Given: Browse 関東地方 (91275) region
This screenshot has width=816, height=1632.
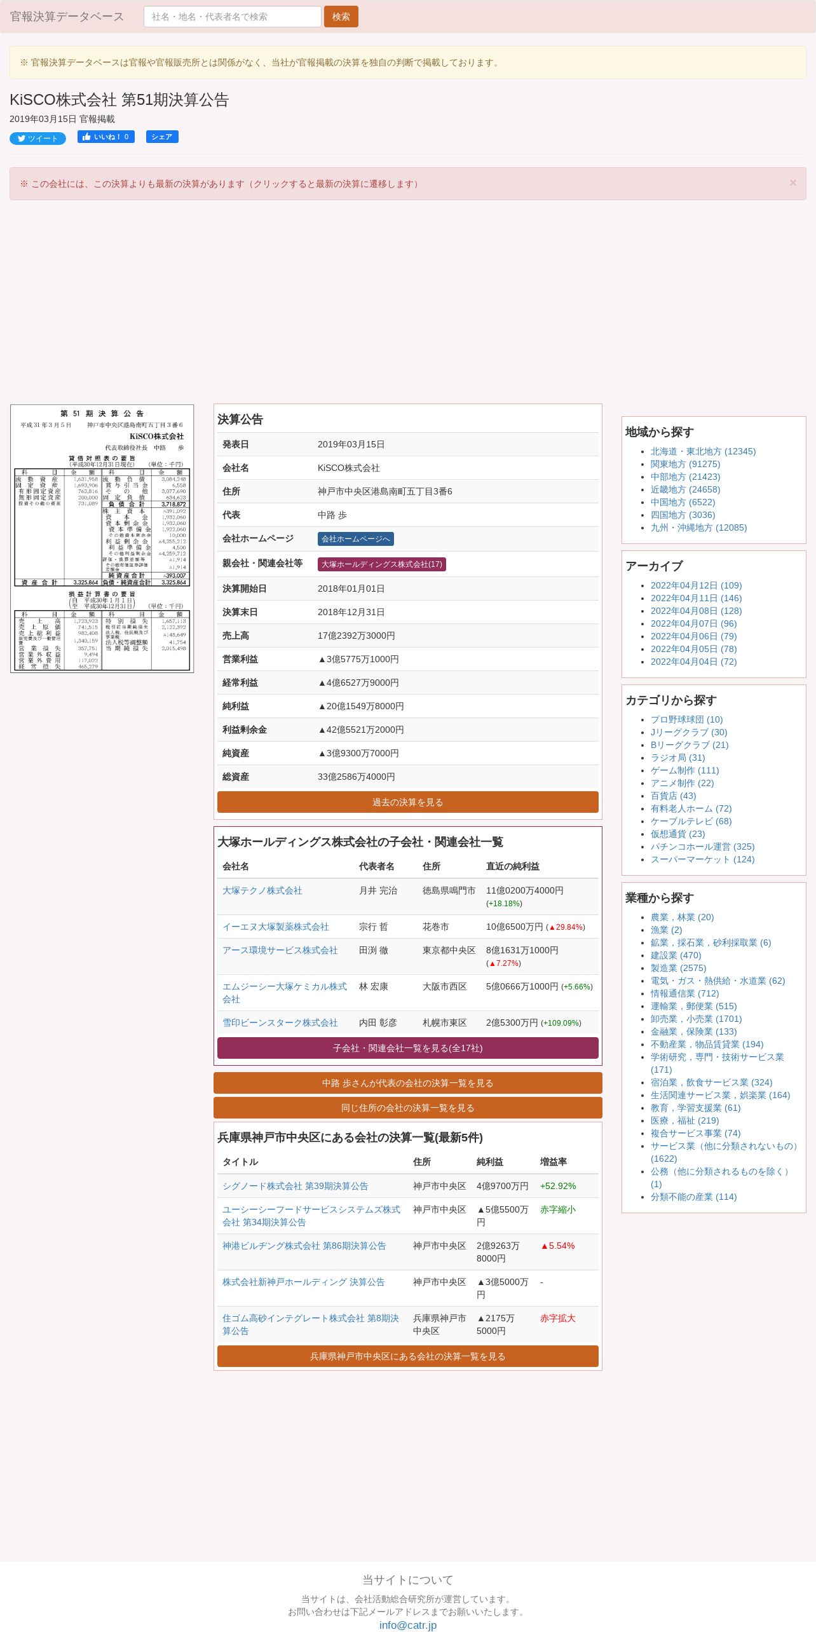Looking at the screenshot, I should pyautogui.click(x=685, y=464).
